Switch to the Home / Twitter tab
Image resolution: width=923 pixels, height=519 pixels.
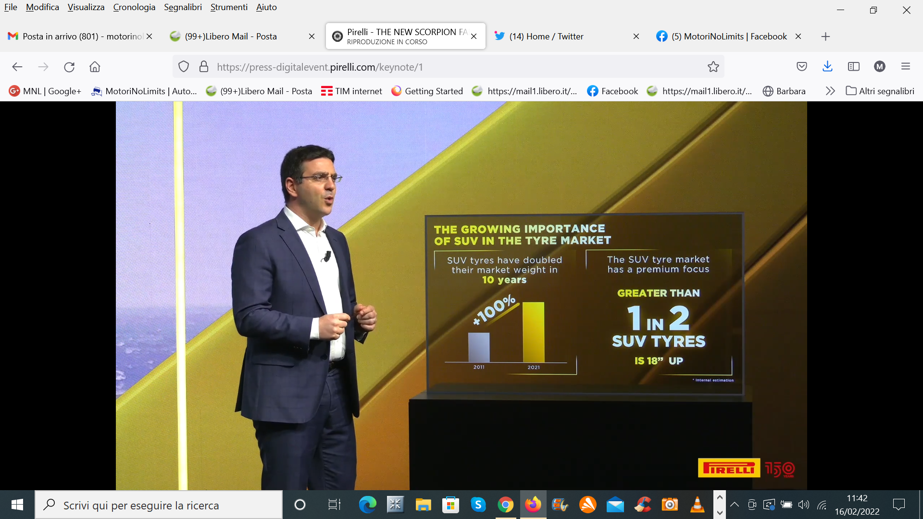[546, 37]
